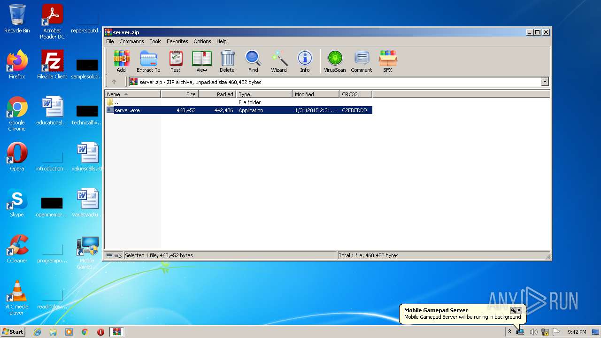Select the Opera desktop icon
The height and width of the screenshot is (338, 601).
(17, 157)
